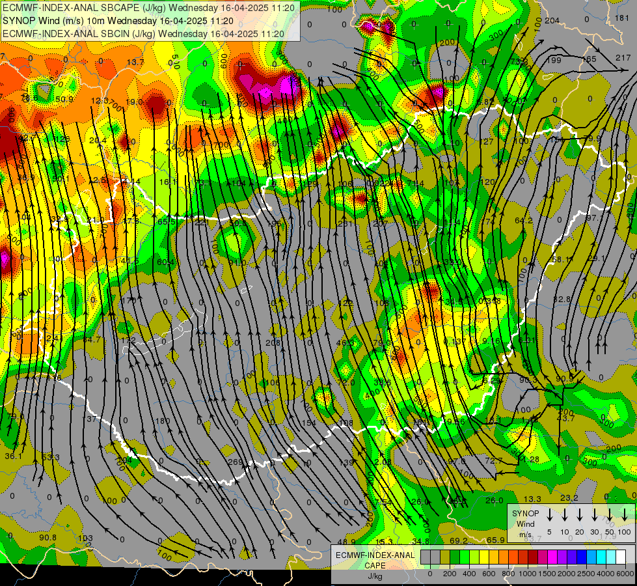The width and height of the screenshot is (637, 586).
Task: Click the CAPE label in the color legend
Action: [375, 566]
